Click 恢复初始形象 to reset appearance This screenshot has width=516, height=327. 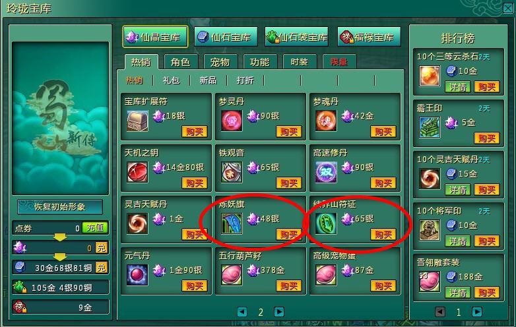point(60,207)
